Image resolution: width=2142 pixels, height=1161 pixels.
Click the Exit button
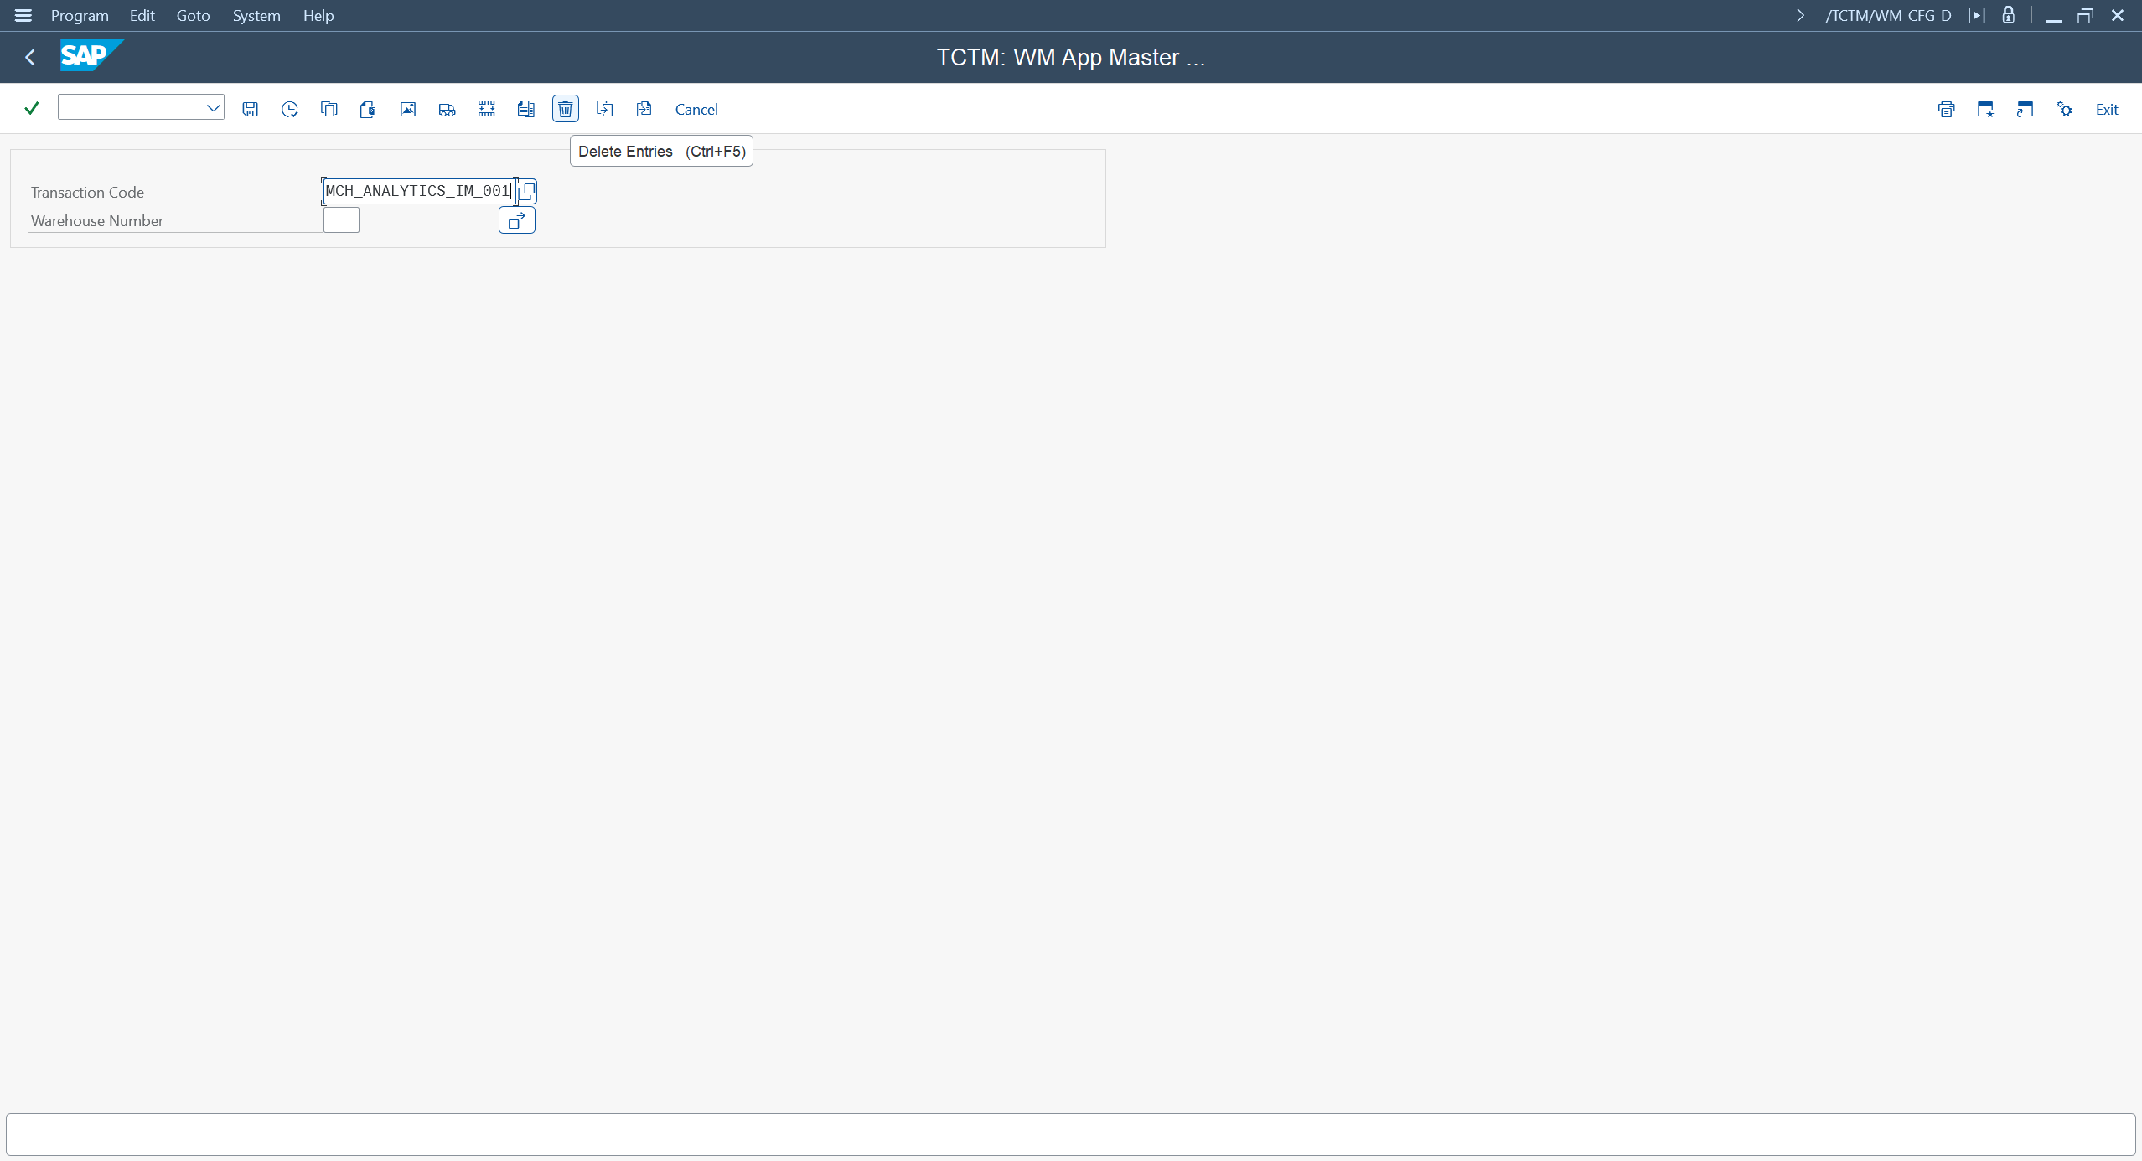(2106, 109)
